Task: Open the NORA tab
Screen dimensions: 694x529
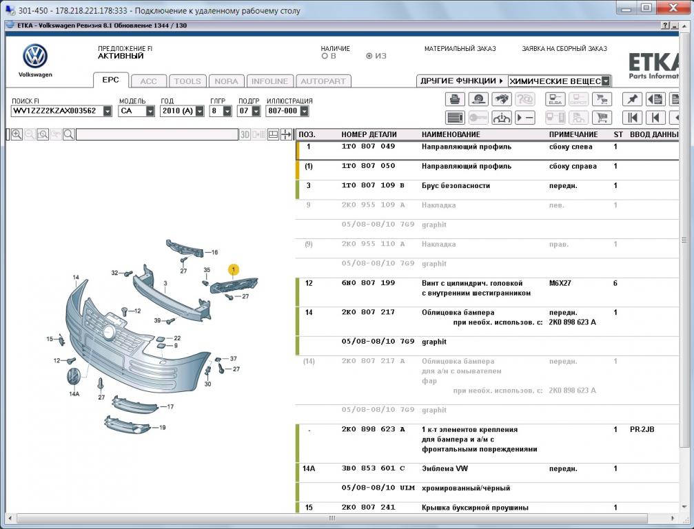Action: point(227,81)
